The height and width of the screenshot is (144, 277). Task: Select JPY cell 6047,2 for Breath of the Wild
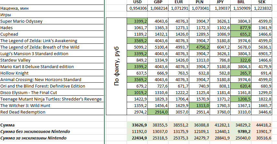coord(220,47)
